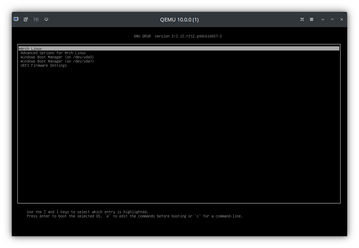Select the graphics adapter icon in the titlebar

(x=36, y=19)
